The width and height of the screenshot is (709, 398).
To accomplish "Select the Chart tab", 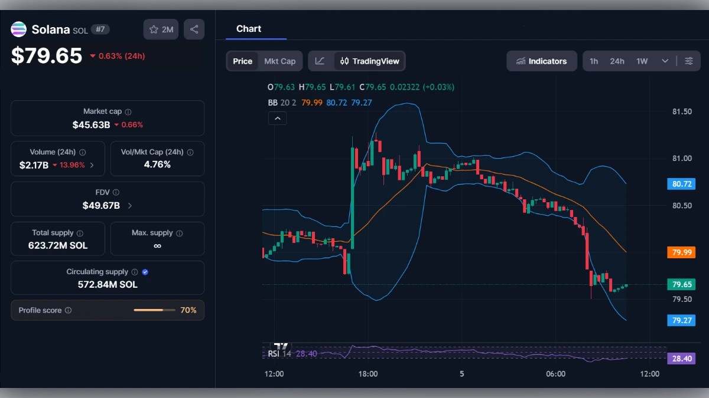I will tap(249, 28).
